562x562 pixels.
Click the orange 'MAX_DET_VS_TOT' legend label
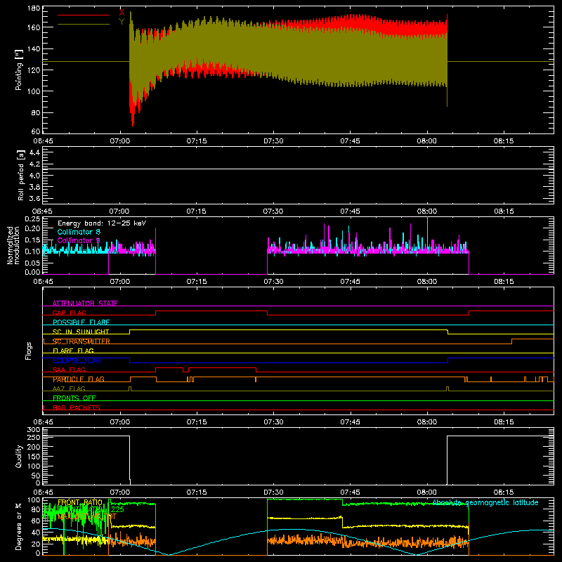coord(86,516)
